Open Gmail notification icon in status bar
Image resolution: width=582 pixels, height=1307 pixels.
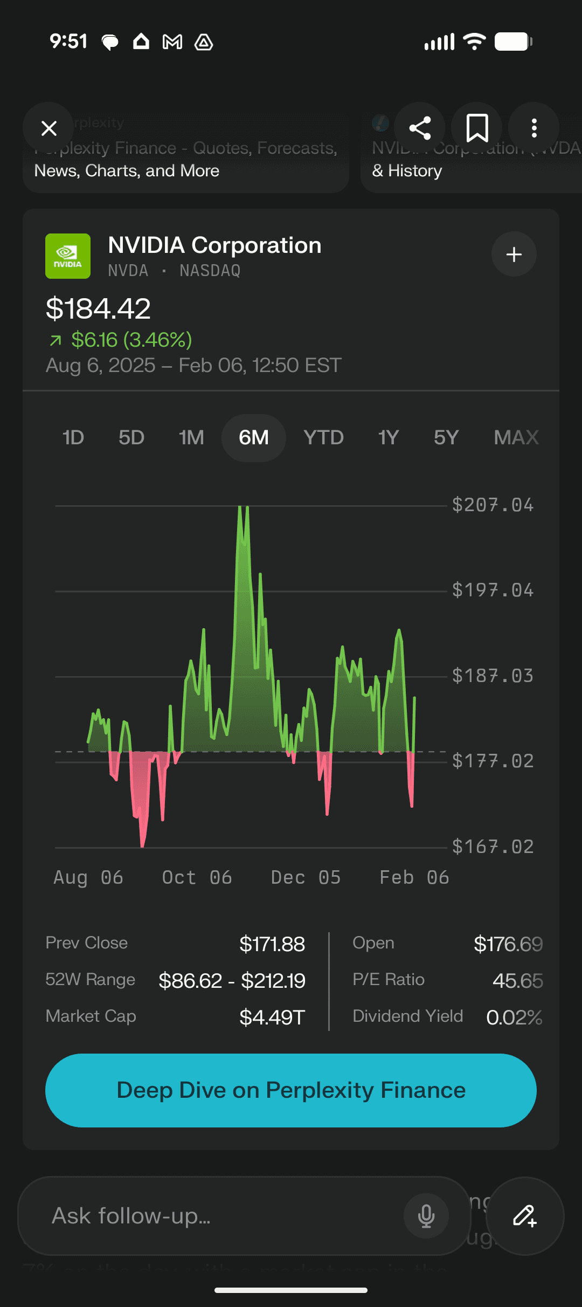click(x=172, y=42)
